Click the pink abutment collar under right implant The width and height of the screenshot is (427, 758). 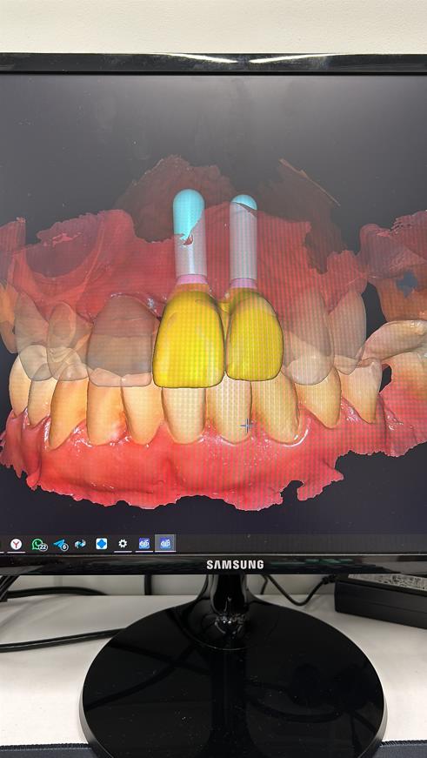pos(244,284)
